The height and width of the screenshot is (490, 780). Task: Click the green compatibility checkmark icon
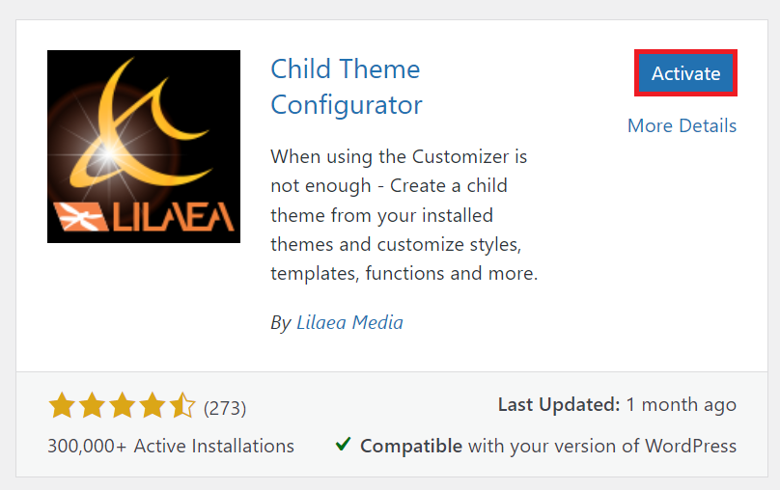tap(343, 445)
